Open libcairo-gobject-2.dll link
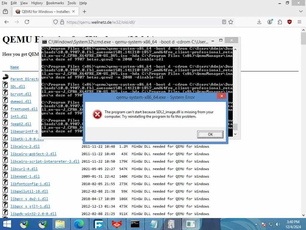Image resolution: width=306 pixels, height=230 pixels. click(x=33, y=154)
